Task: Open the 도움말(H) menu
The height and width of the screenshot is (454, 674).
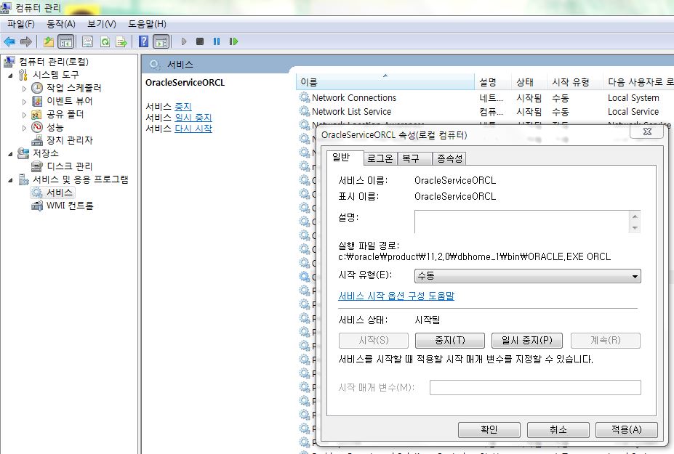Action: click(x=147, y=24)
